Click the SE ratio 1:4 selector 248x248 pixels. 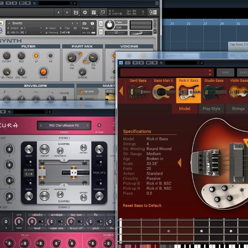point(29,174)
